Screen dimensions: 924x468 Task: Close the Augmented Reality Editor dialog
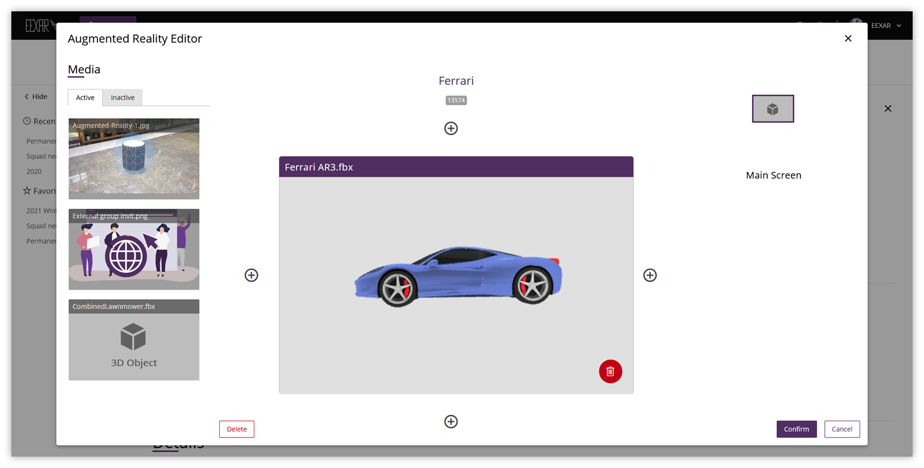[848, 38]
